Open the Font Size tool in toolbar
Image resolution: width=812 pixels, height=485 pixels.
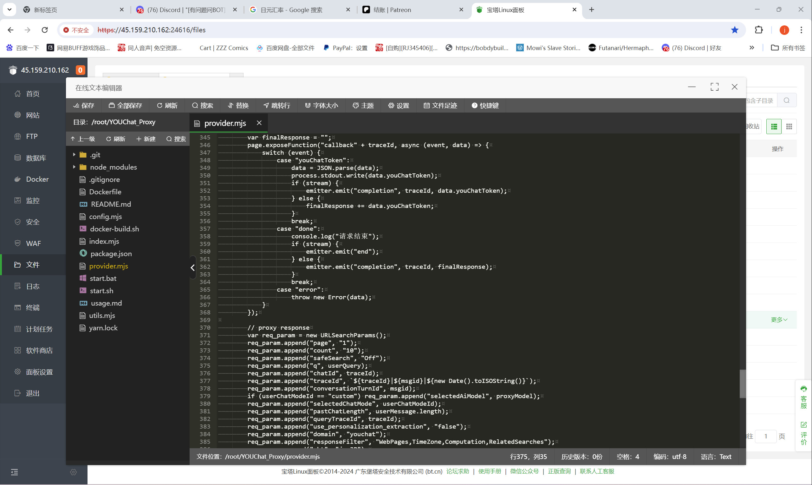321,106
